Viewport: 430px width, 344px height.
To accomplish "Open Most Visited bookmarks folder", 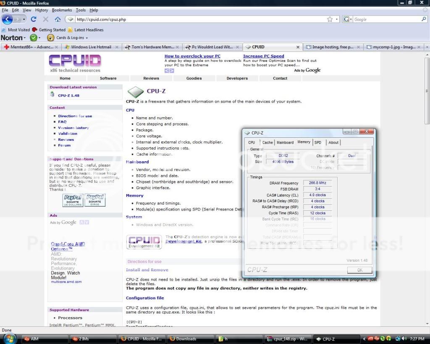I will point(16,30).
